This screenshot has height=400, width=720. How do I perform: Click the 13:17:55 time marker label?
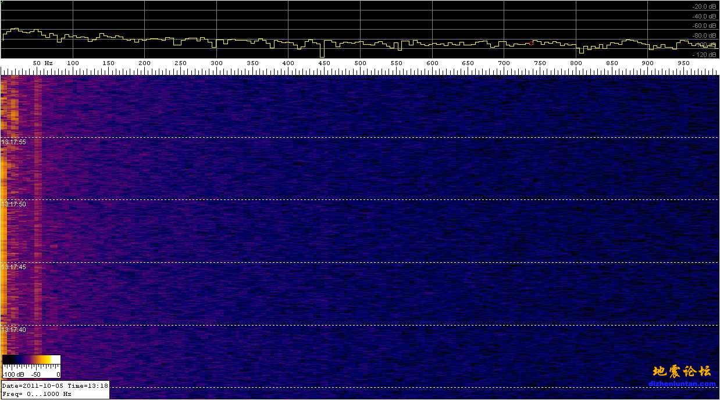pyautogui.click(x=13, y=142)
